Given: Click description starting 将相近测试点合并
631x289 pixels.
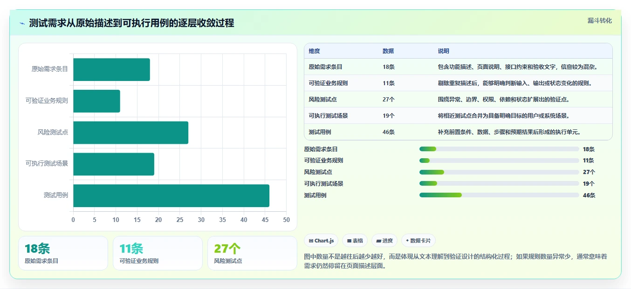Looking at the screenshot, I should (x=504, y=116).
